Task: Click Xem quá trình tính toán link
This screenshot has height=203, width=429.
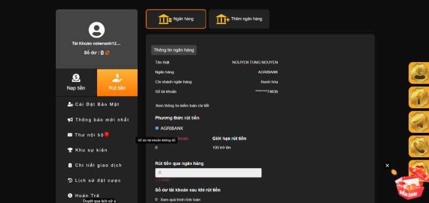Action: point(180,200)
